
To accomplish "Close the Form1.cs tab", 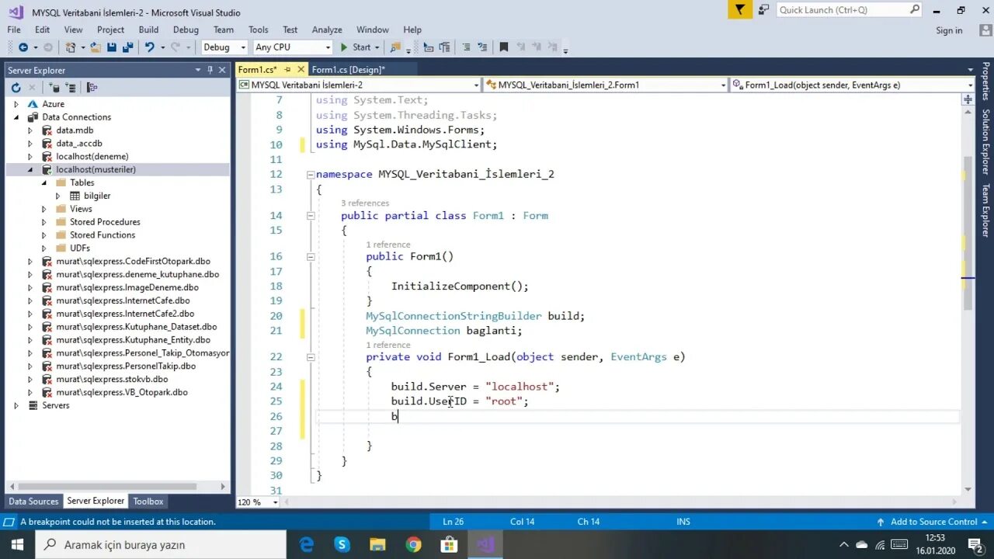I will coord(301,70).
